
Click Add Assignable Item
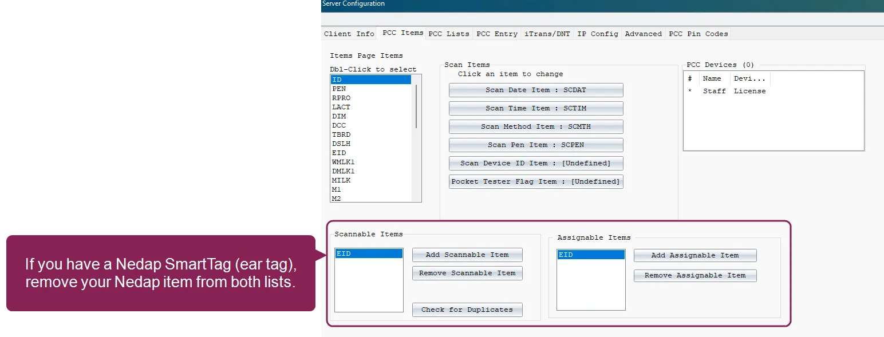[x=695, y=256]
